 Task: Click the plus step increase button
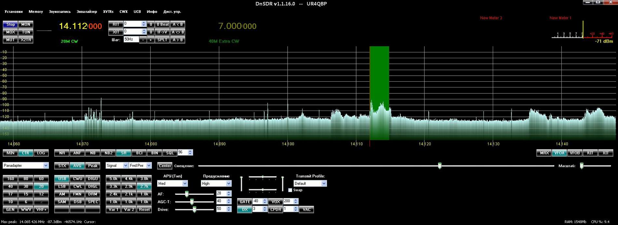(x=150, y=40)
